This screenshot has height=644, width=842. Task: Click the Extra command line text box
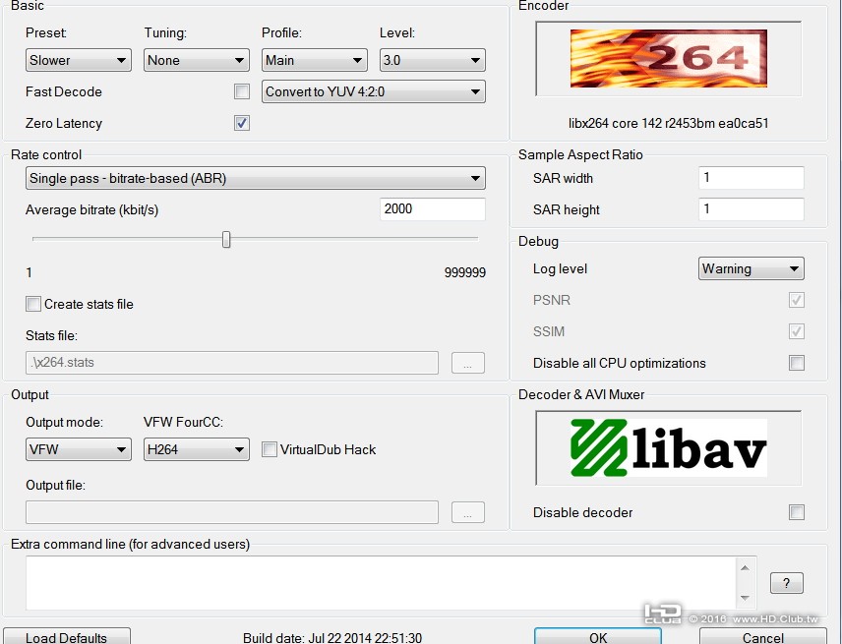382,583
